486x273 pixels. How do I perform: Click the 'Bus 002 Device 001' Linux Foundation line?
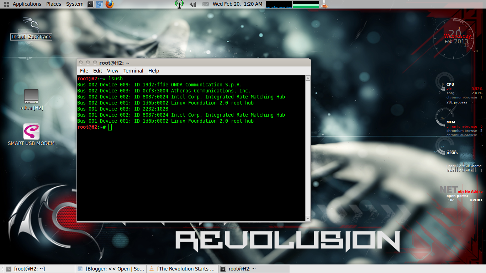point(165,103)
